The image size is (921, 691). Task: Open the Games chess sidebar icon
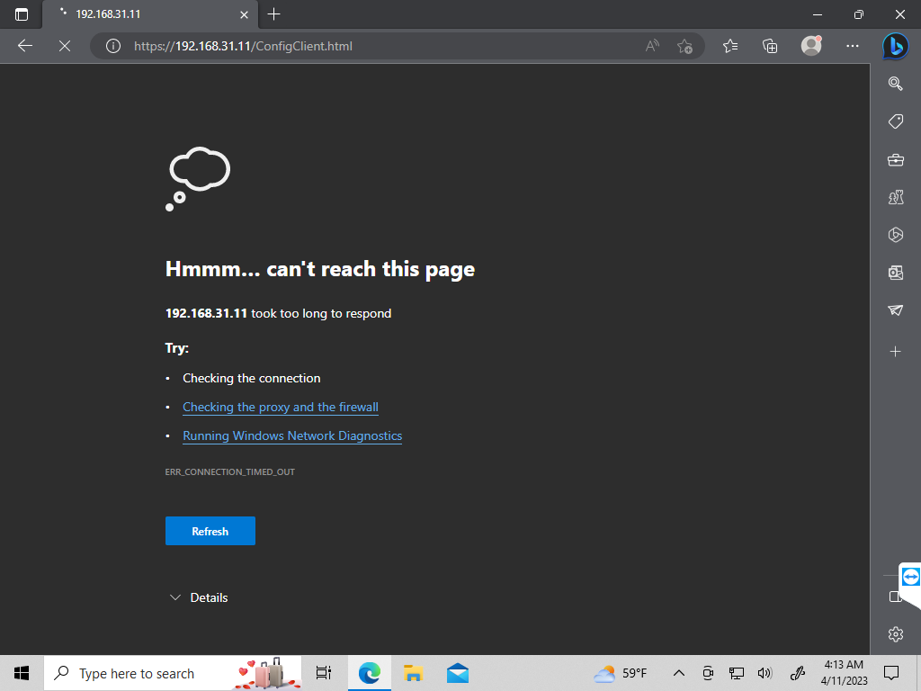895,198
